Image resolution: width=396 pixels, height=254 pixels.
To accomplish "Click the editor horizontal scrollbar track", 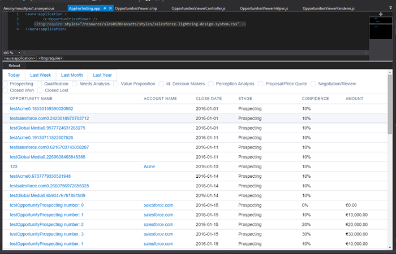I will point(195,52).
